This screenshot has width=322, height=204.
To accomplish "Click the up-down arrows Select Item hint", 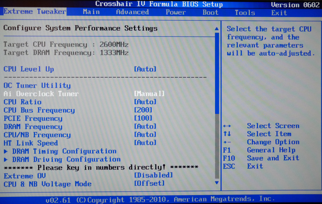I will pyautogui.click(x=257, y=134).
